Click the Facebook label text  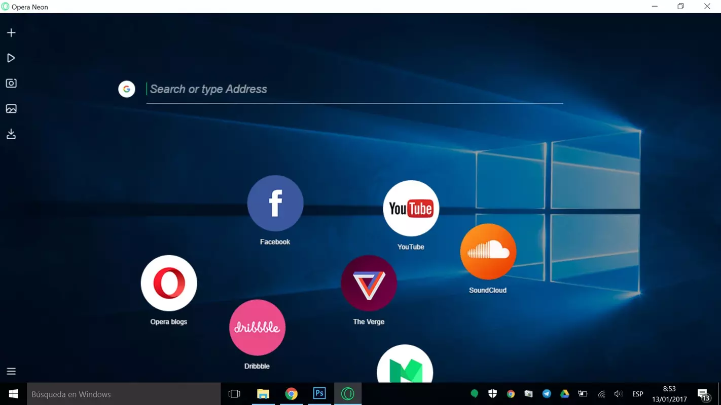(275, 242)
